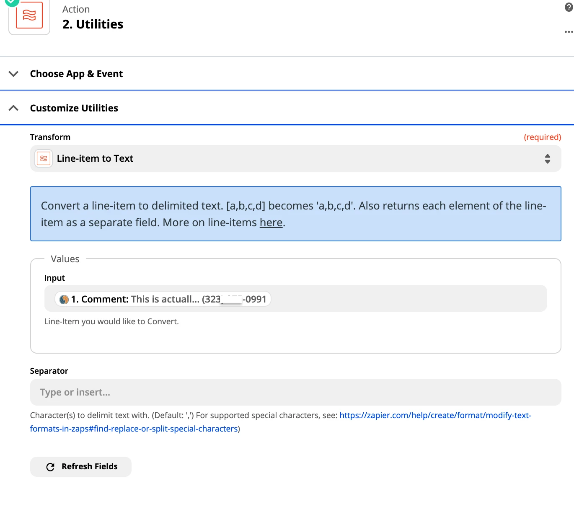This screenshot has height=512, width=574.
Task: Click the Utilities app icon in header
Action: [29, 16]
